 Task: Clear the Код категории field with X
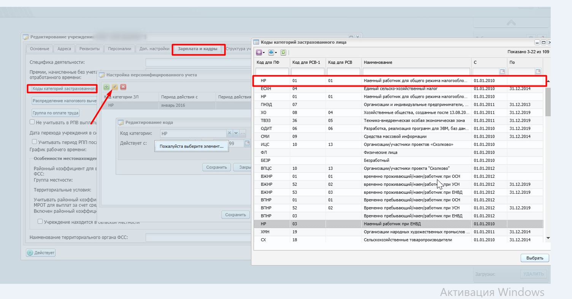pos(229,133)
